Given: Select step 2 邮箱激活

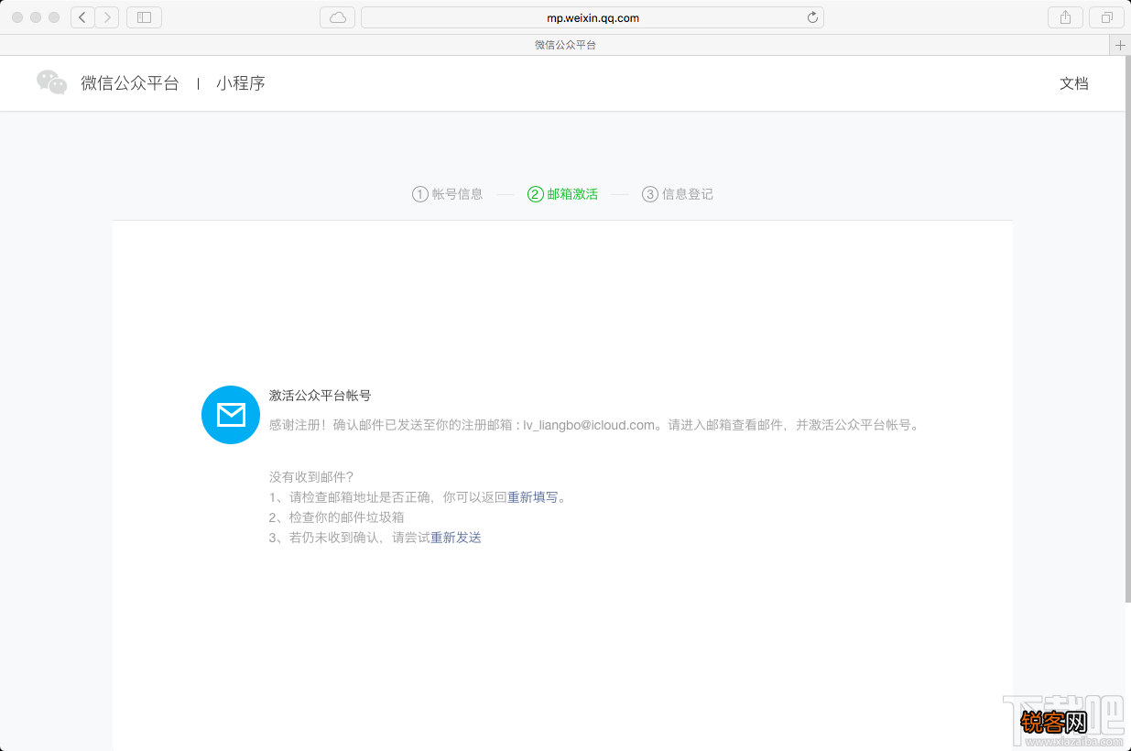Looking at the screenshot, I should tap(562, 194).
